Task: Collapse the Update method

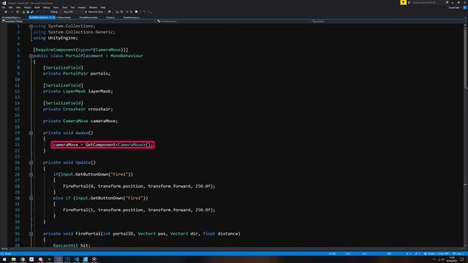Action: (x=31, y=162)
